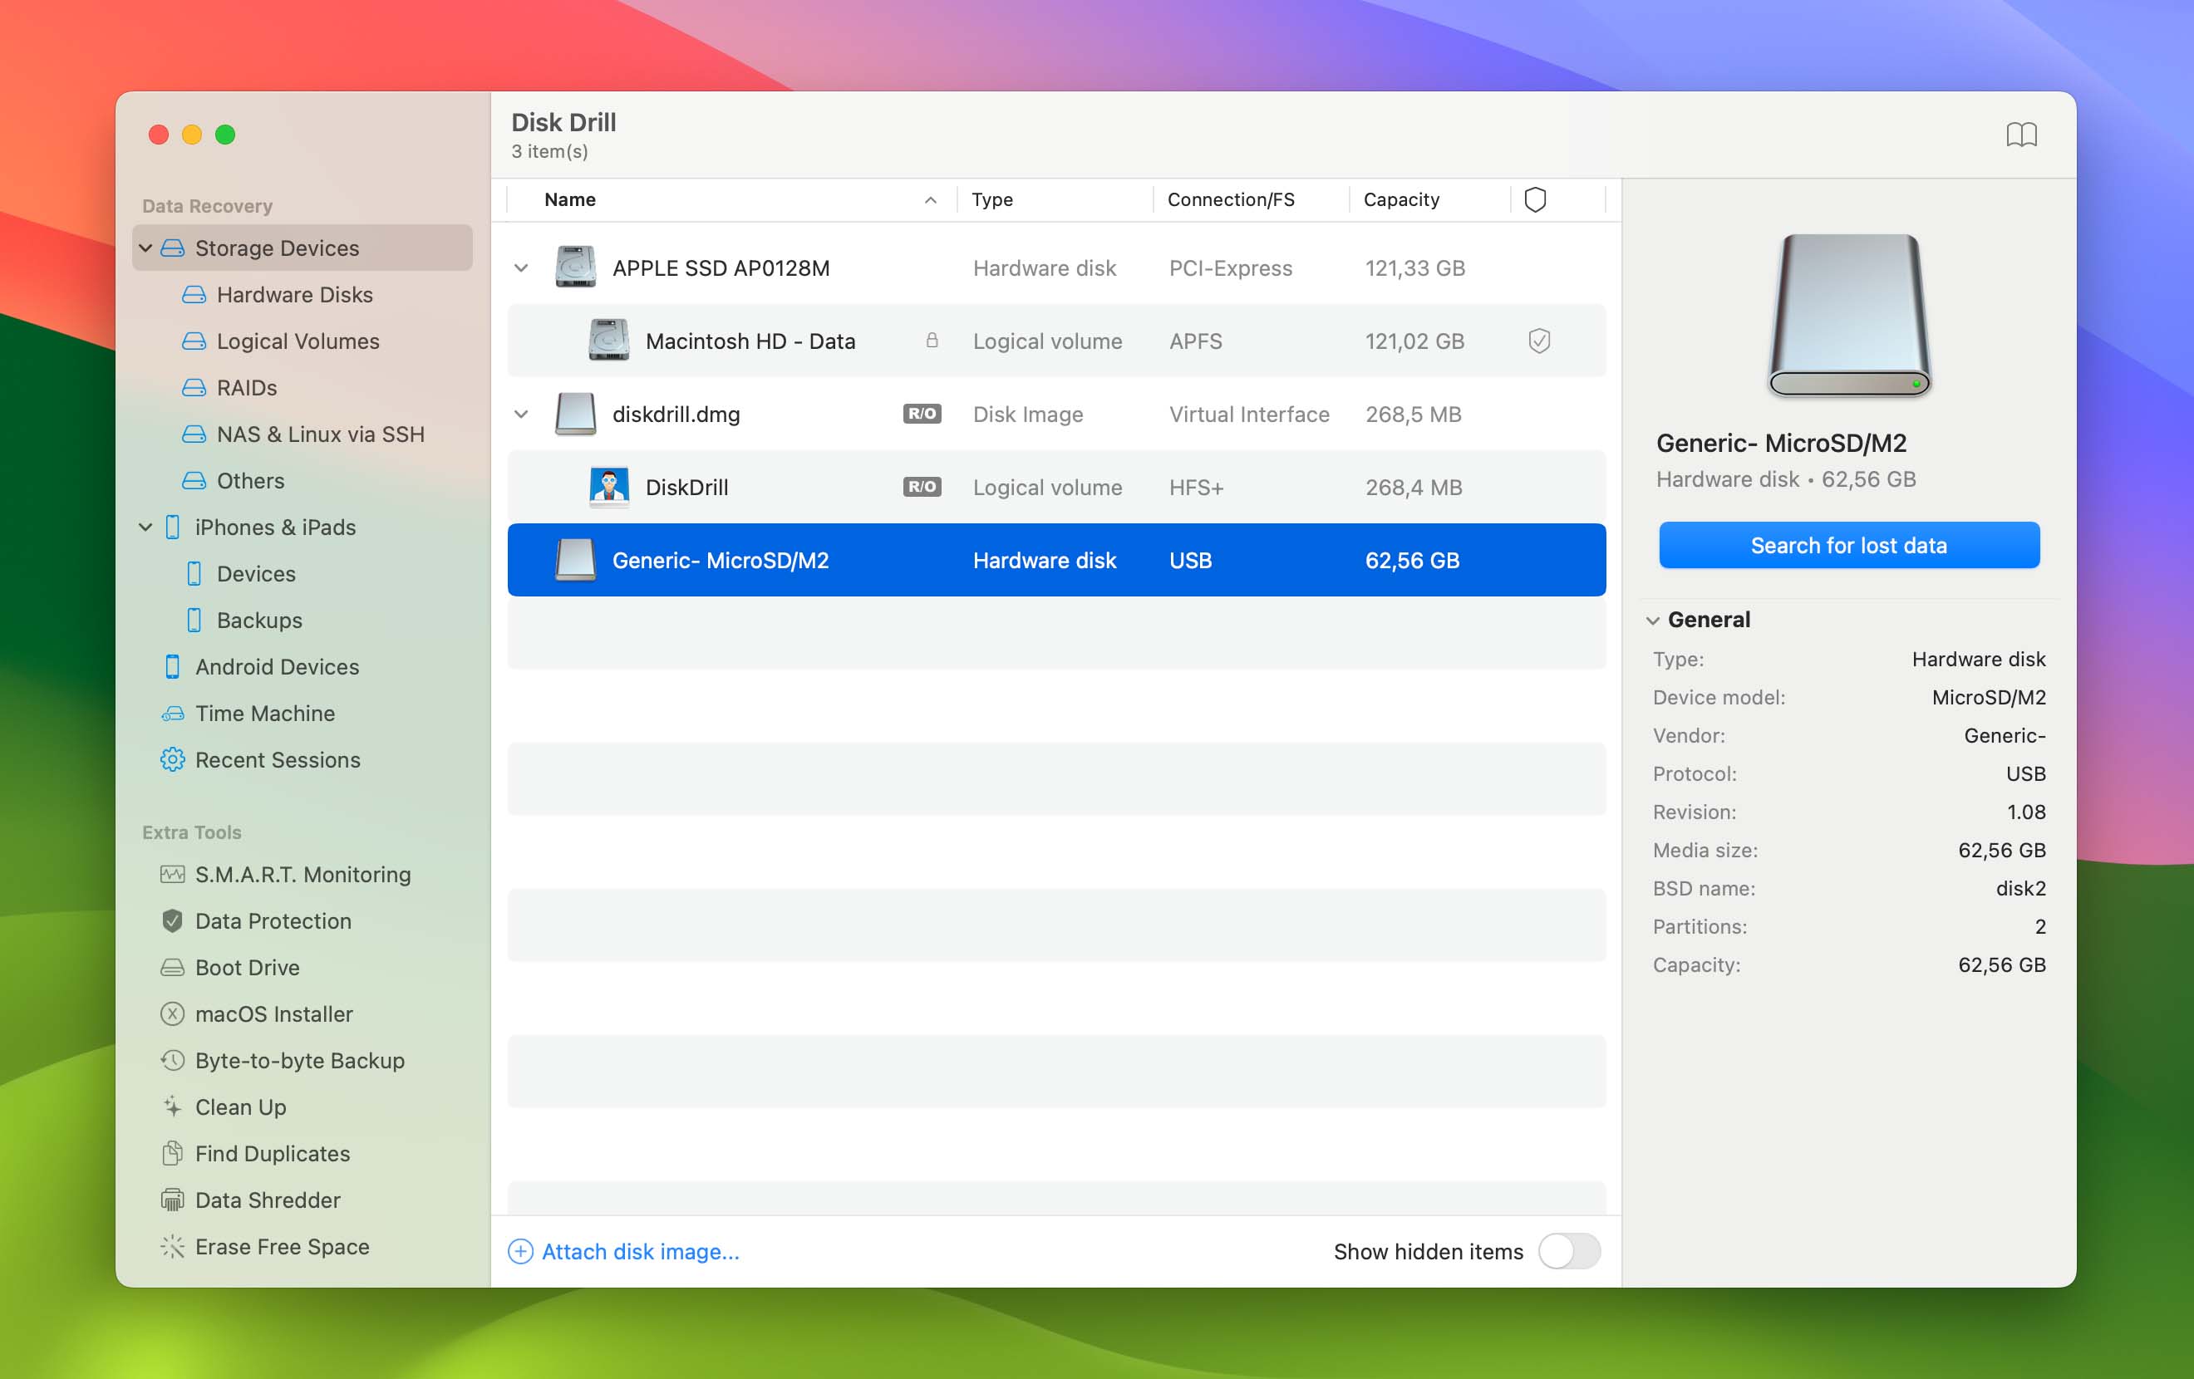Click the DiskDrill volume app icon
This screenshot has width=2194, height=1379.
608,486
